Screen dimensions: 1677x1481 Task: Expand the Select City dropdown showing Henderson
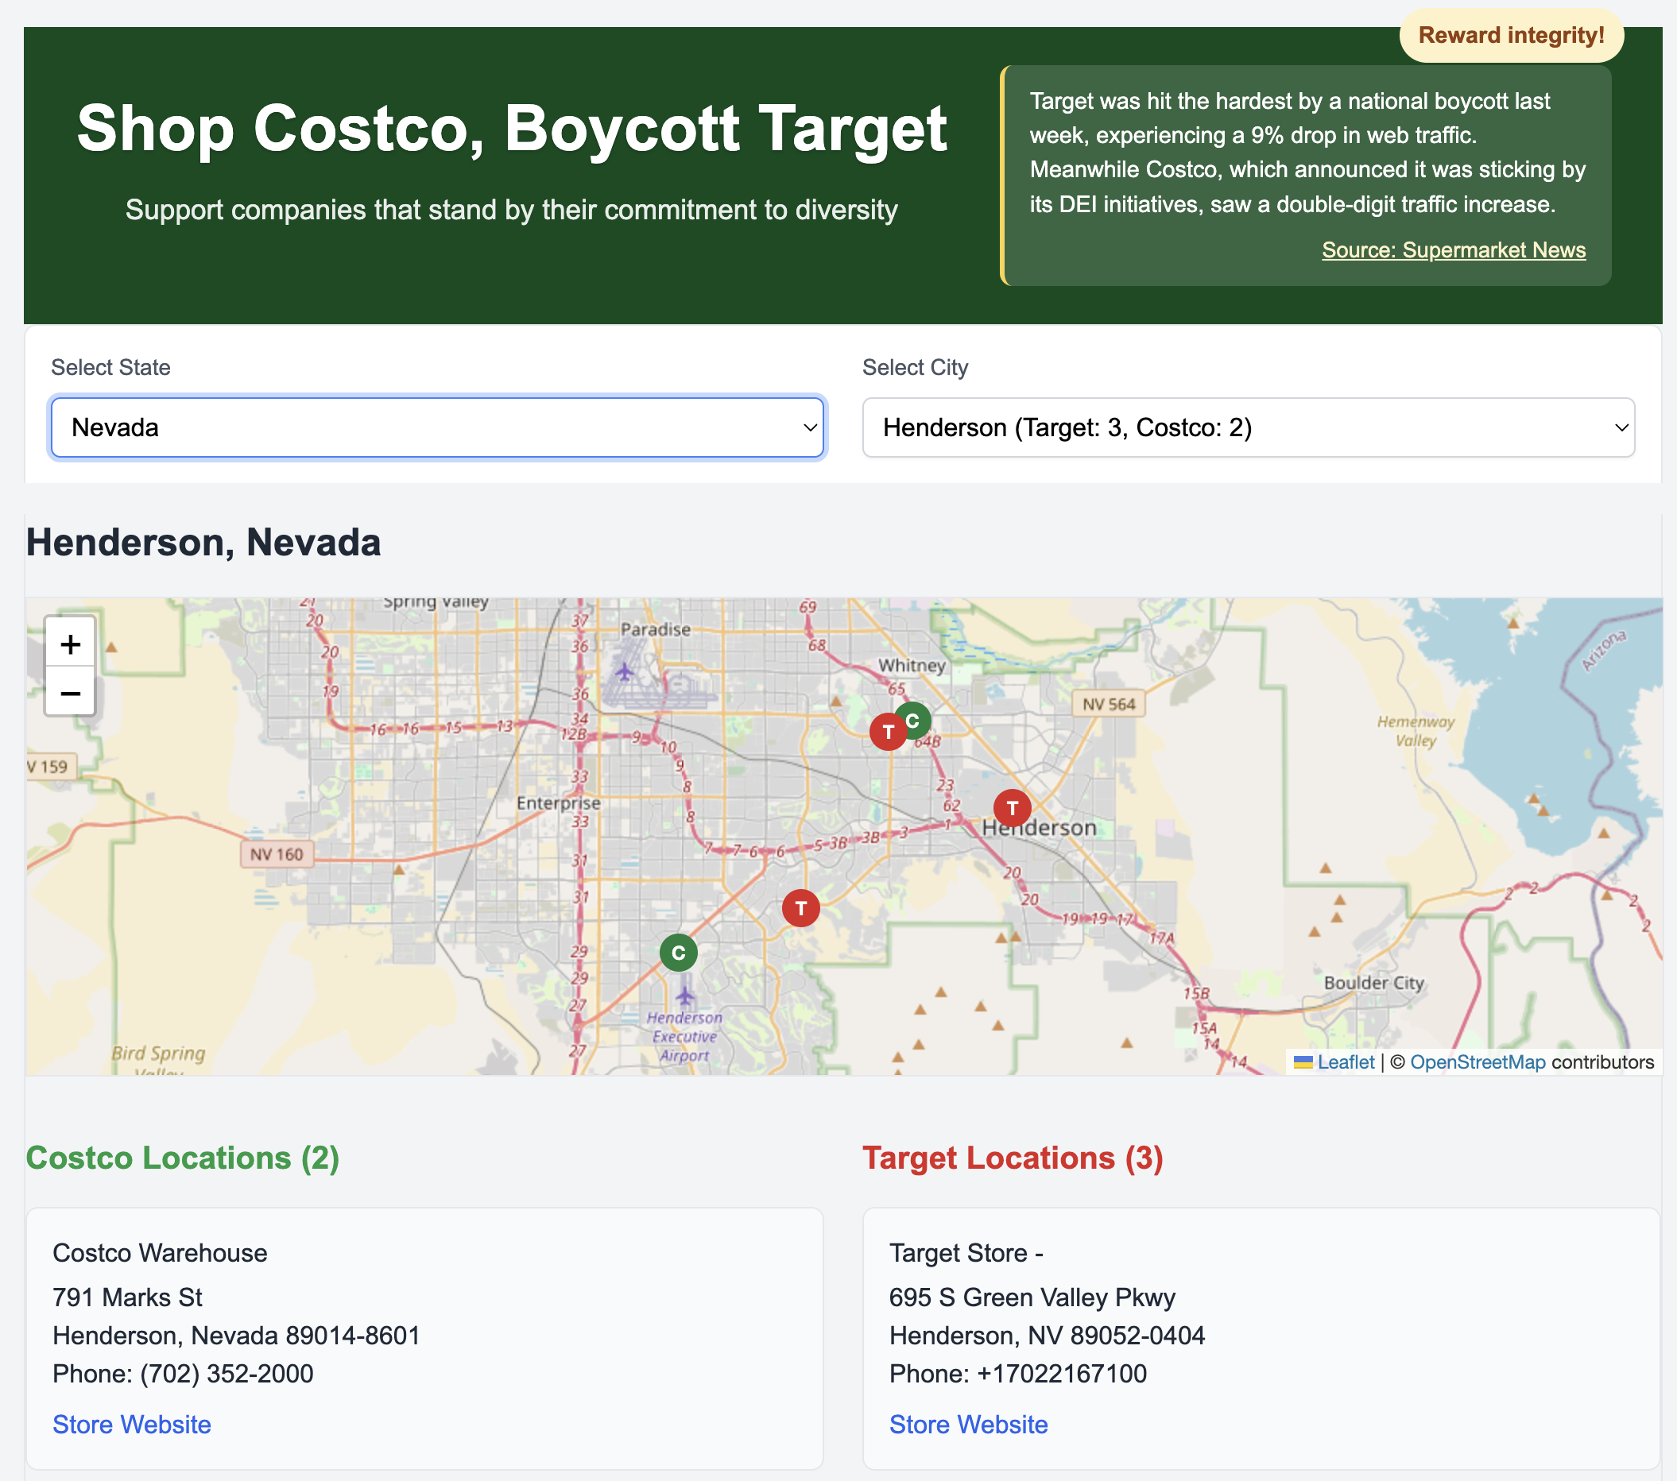pos(1249,427)
